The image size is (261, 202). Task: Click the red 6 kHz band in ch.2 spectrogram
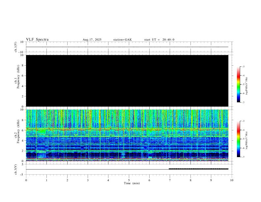click(127, 129)
